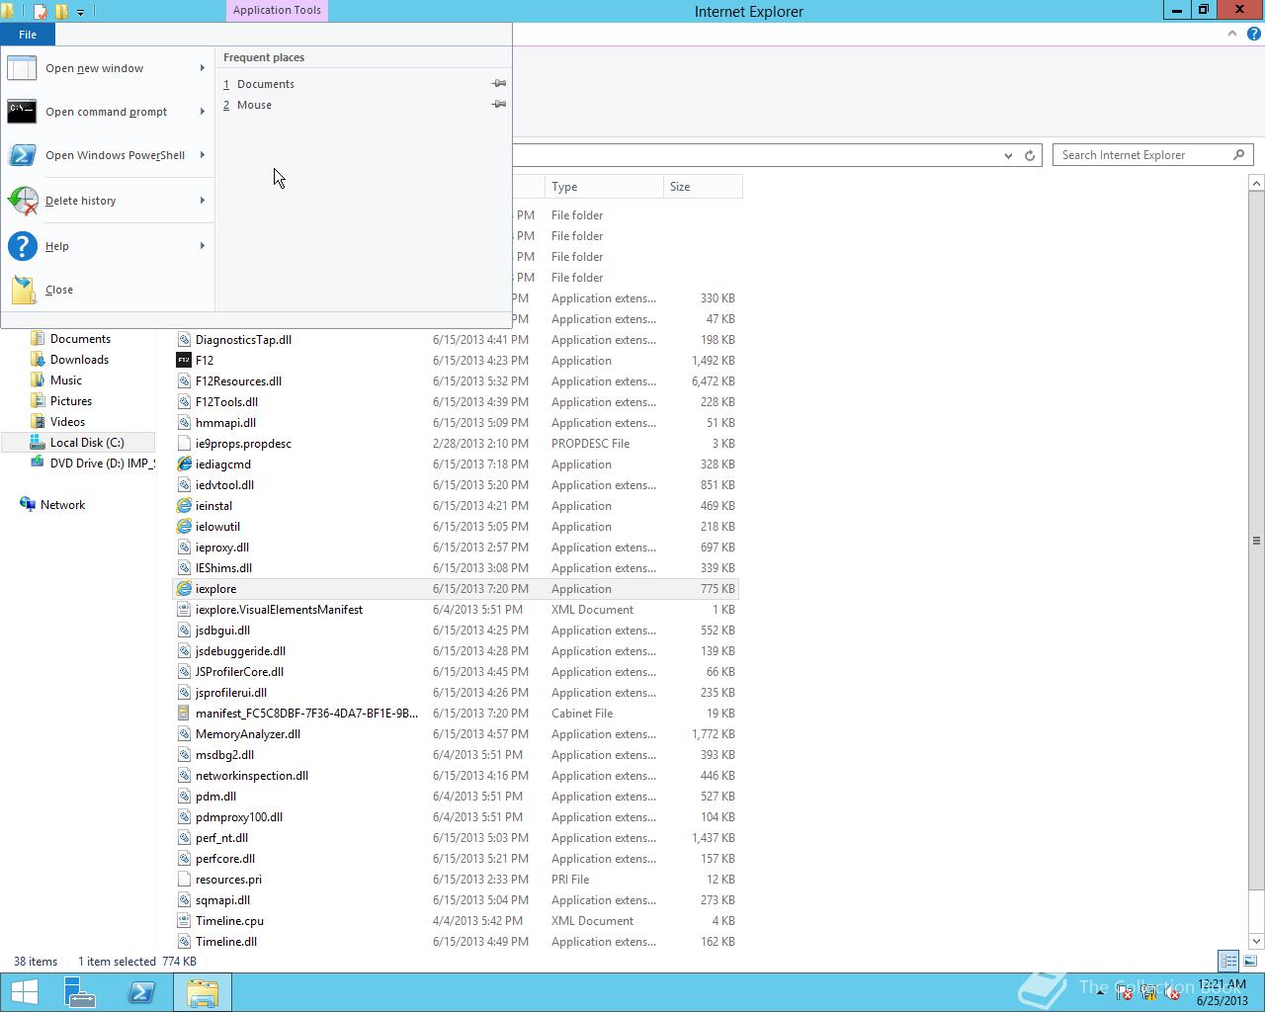Image resolution: width=1265 pixels, height=1012 pixels.
Task: Open the Application Tools ribbon tab
Action: point(277,10)
